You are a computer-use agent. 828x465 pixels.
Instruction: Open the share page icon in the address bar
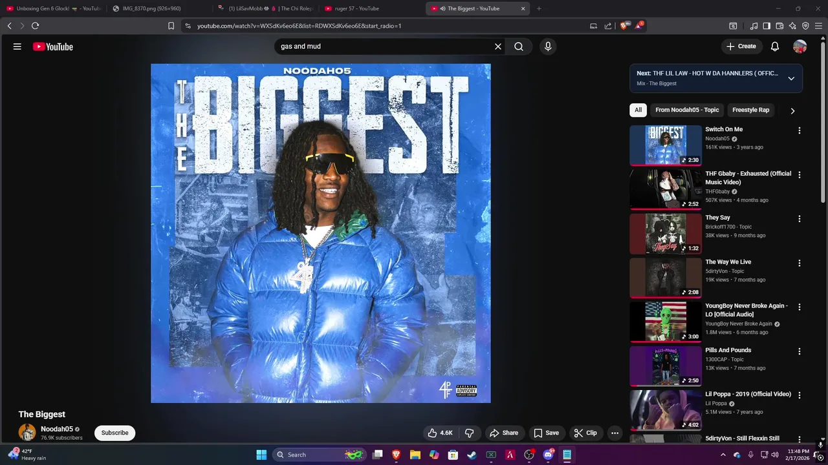pyautogui.click(x=608, y=26)
